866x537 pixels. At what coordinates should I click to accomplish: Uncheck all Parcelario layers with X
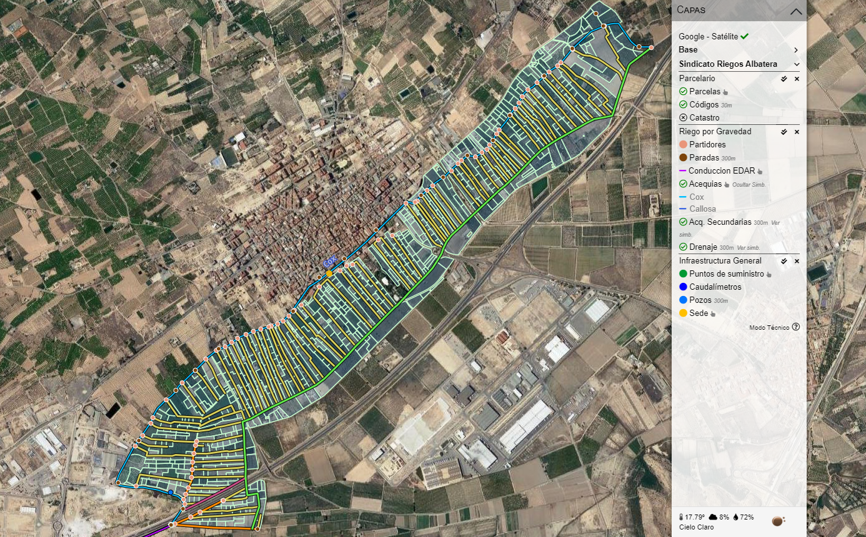[x=797, y=79]
